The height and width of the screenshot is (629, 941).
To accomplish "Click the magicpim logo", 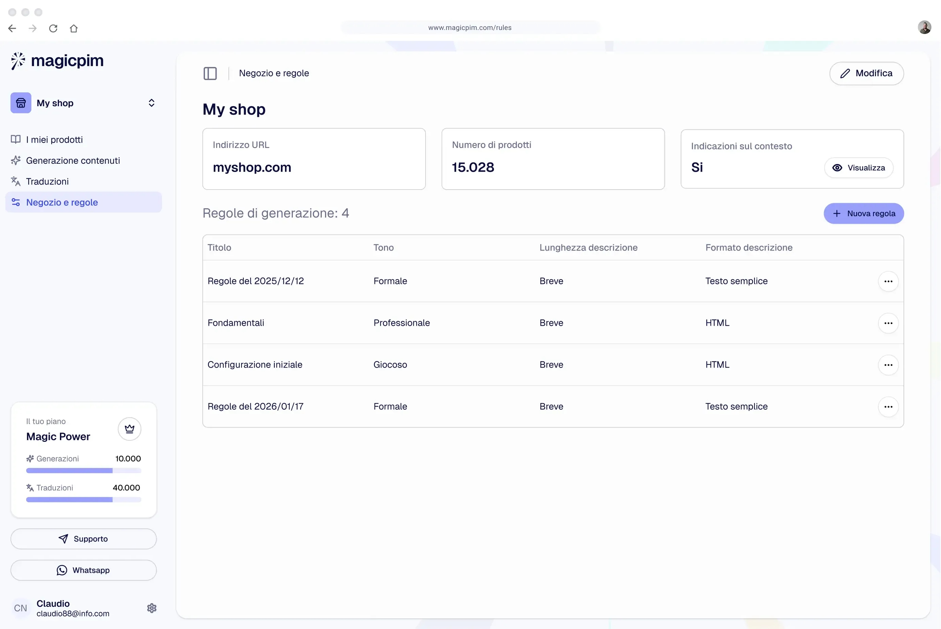I will coord(57,61).
